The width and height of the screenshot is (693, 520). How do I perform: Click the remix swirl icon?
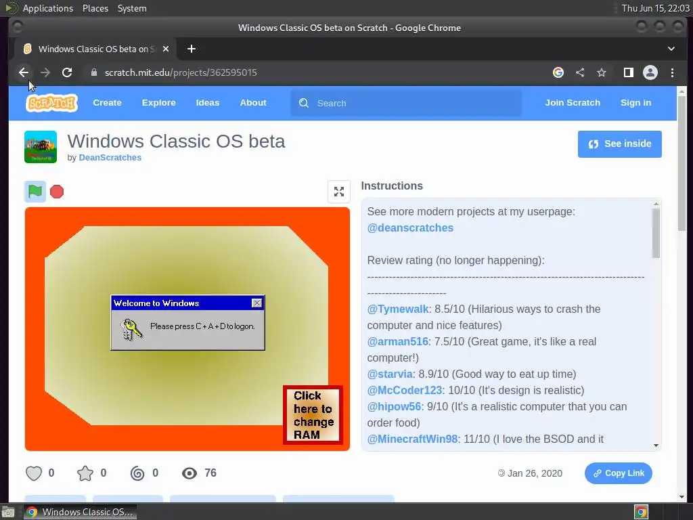(137, 473)
